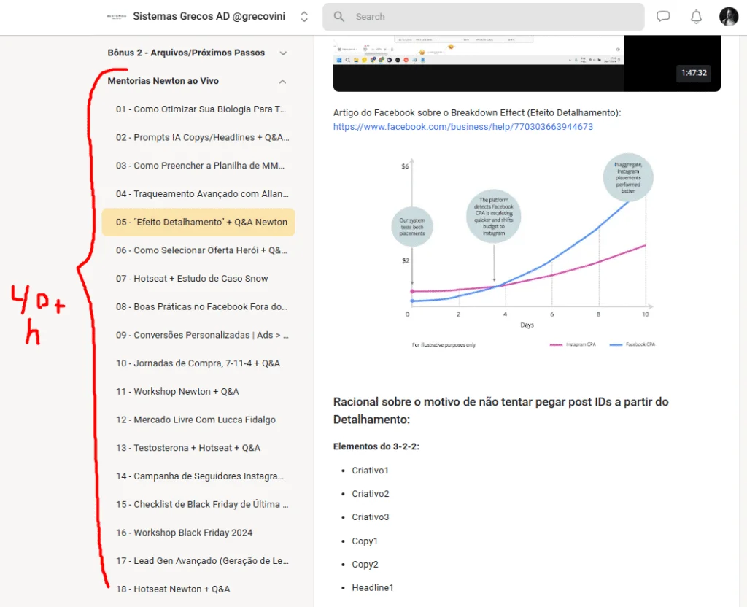Open lesson 07 - Hotseat + Estudo de Caso Snow
This screenshot has height=607, width=747.
(x=198, y=278)
